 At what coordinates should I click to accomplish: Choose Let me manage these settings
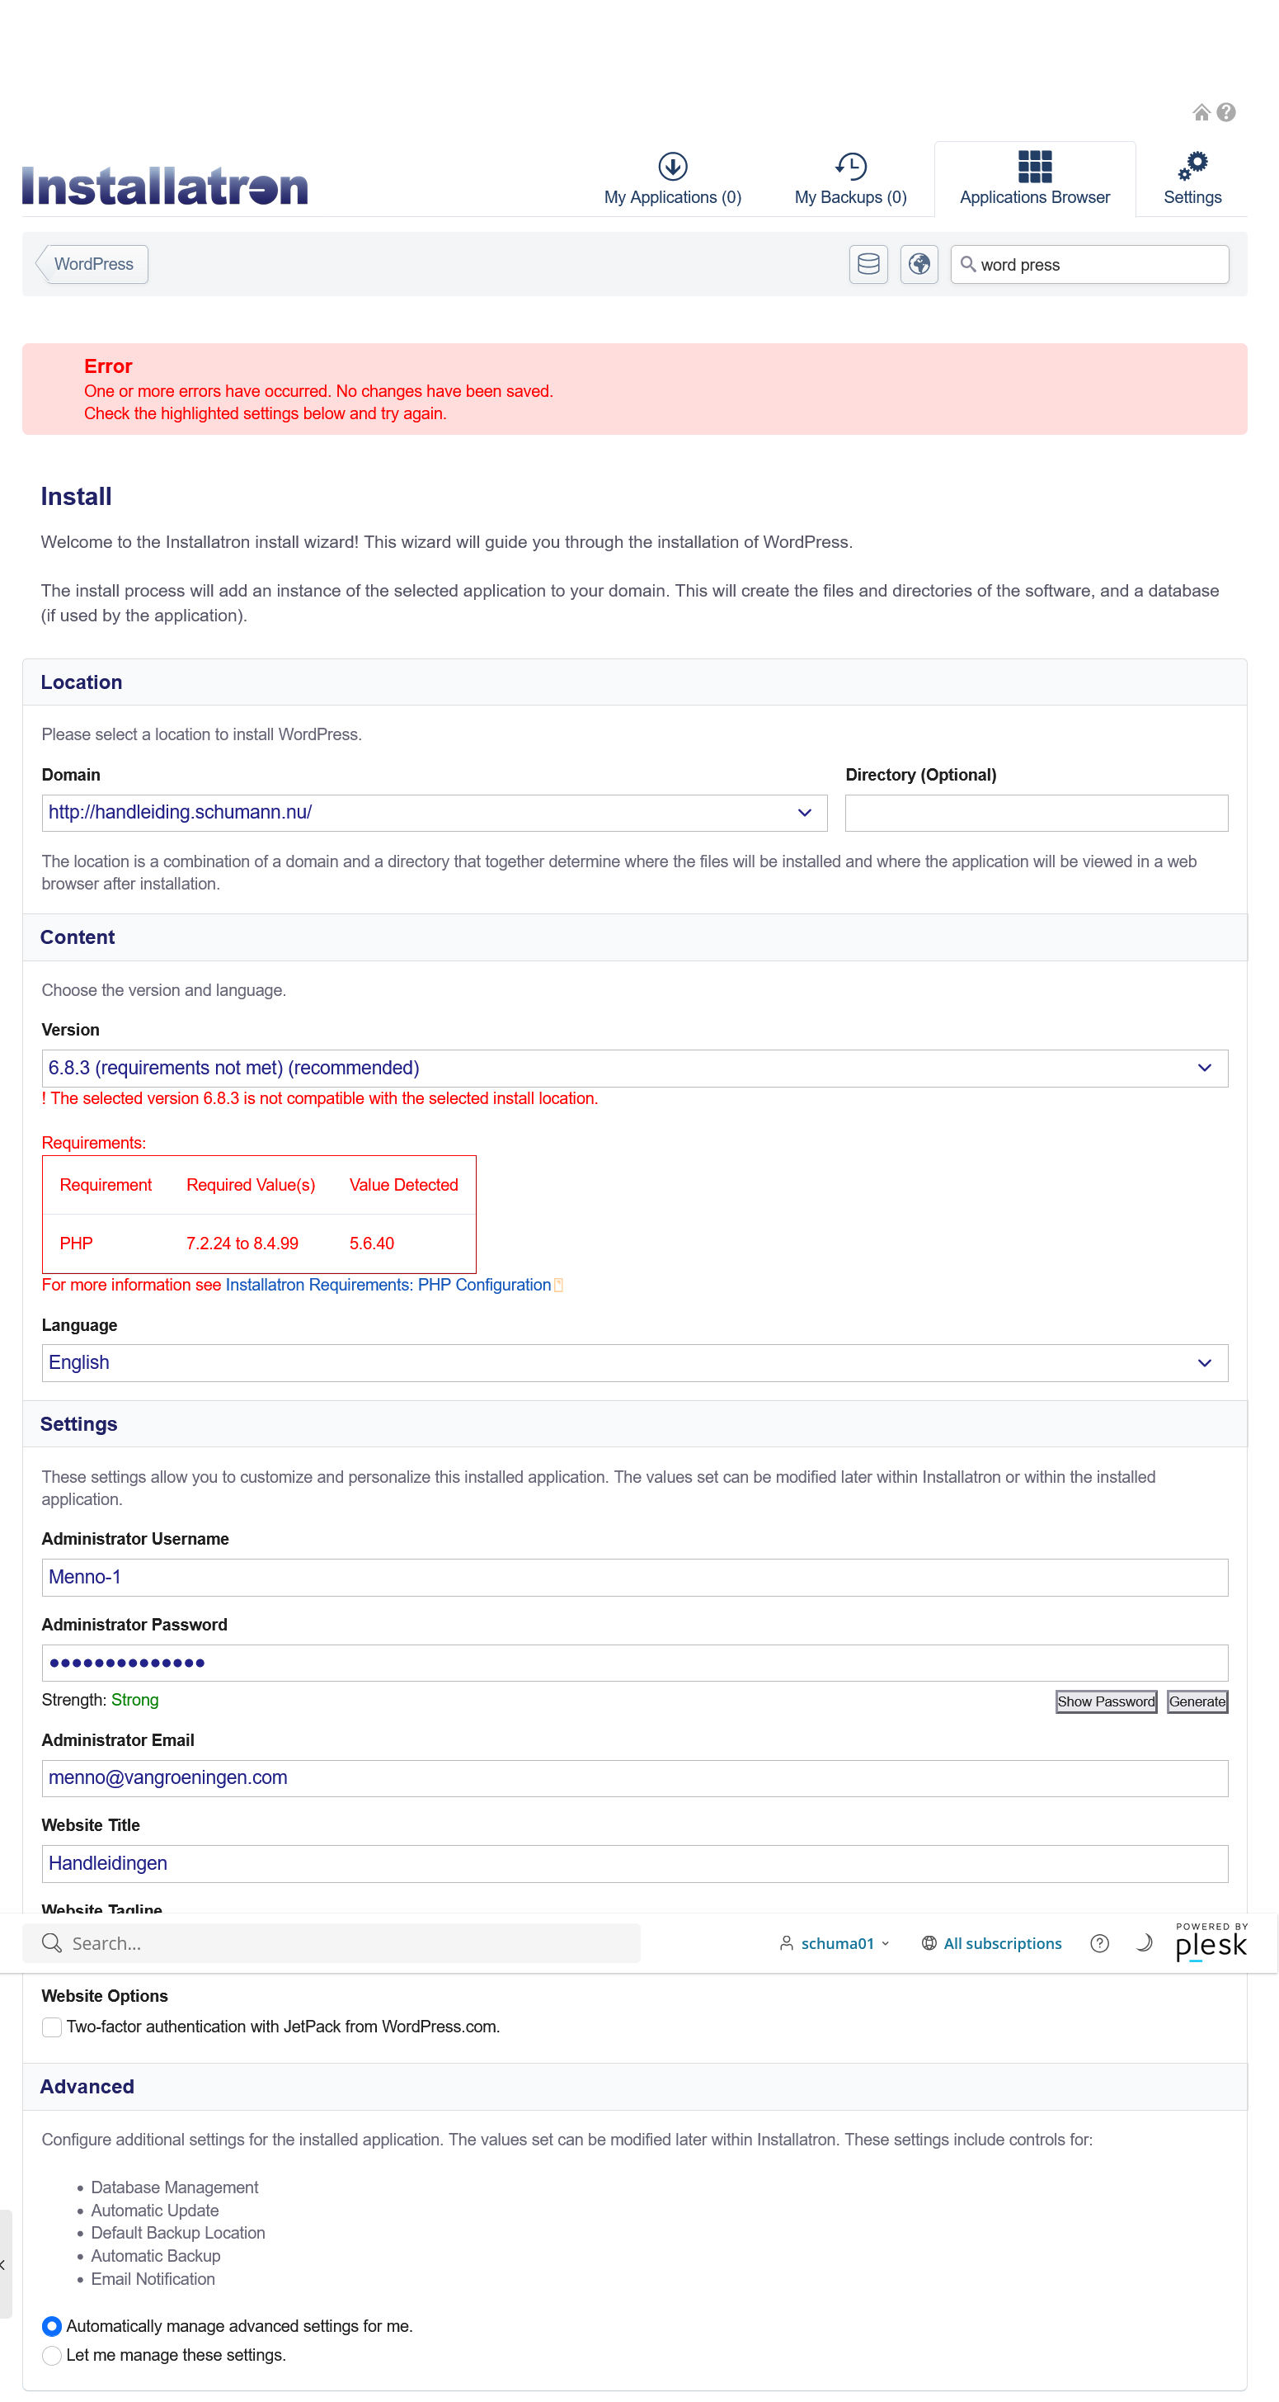(x=52, y=2355)
